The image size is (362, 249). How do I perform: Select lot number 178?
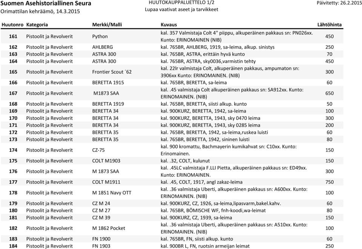[13, 193]
